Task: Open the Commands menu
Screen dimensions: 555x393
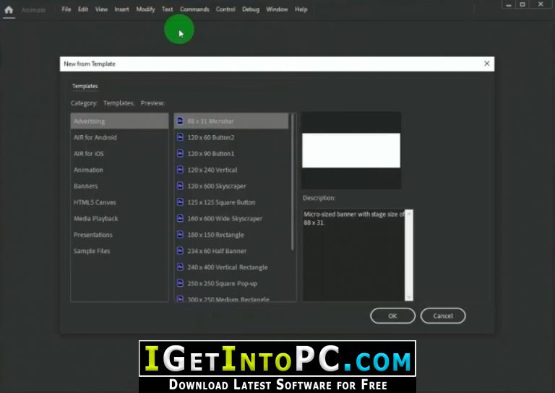Action: click(x=194, y=9)
